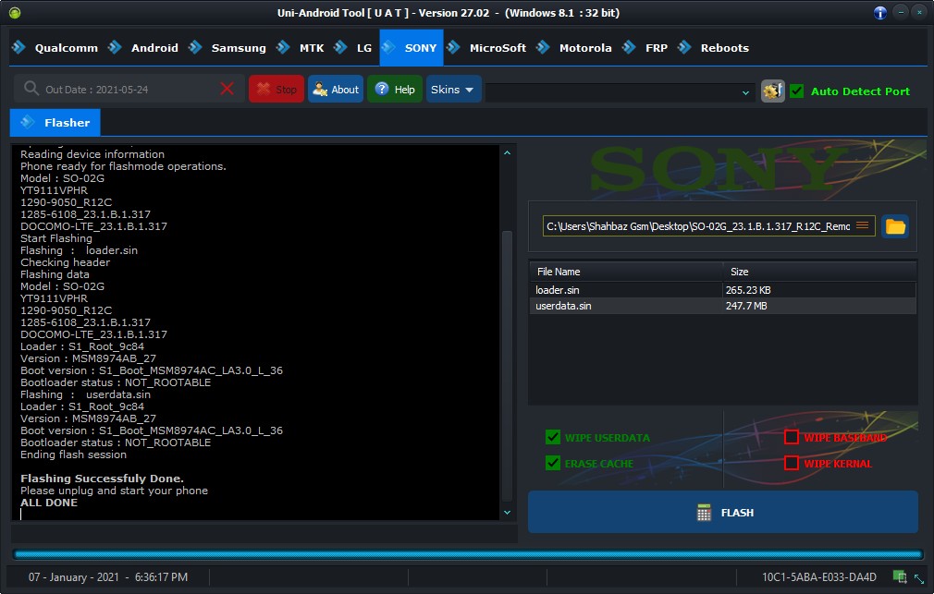Click the log scroll up arrow
Image resolution: width=934 pixels, height=594 pixels.
[x=507, y=153]
